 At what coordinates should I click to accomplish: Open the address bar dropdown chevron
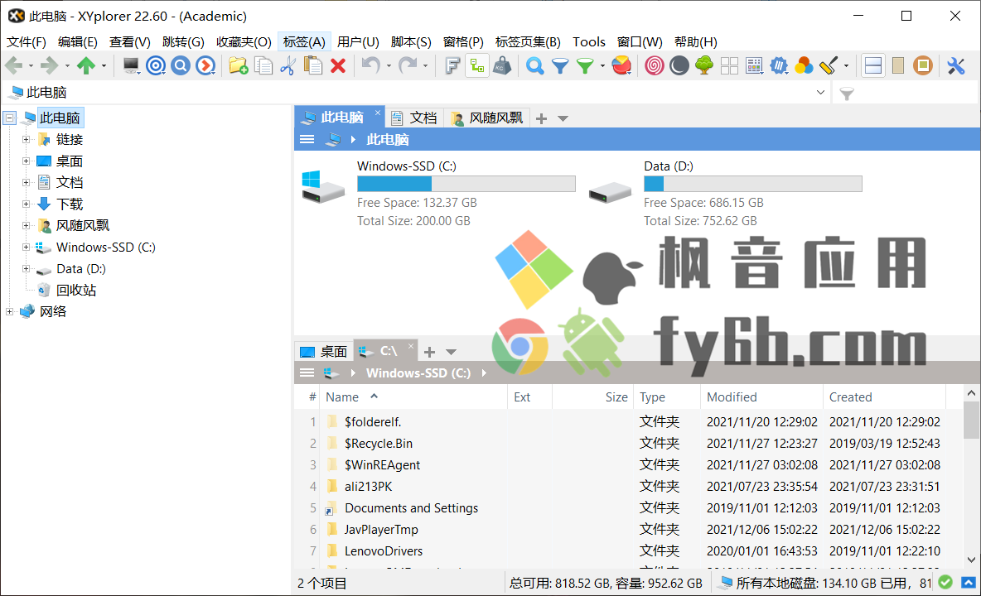tap(821, 93)
